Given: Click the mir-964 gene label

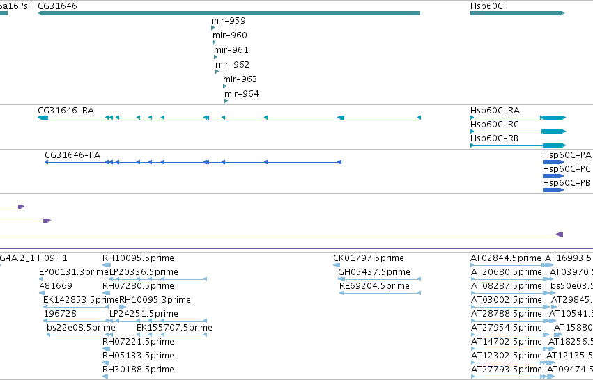Looking at the screenshot, I should 242,94.
